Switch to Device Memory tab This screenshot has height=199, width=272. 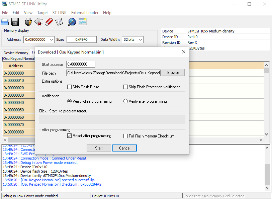[x=16, y=53]
